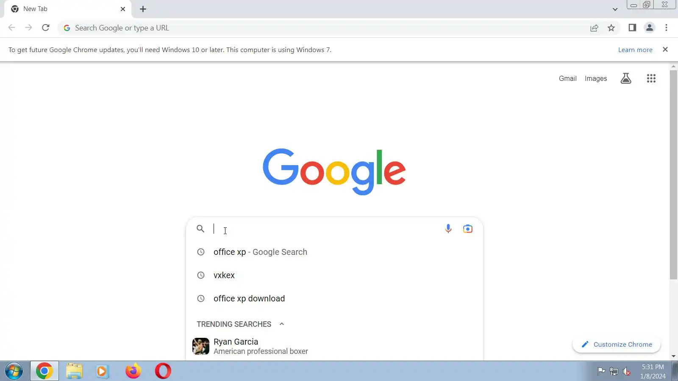Start a voice search with microphone icon

[448, 229]
